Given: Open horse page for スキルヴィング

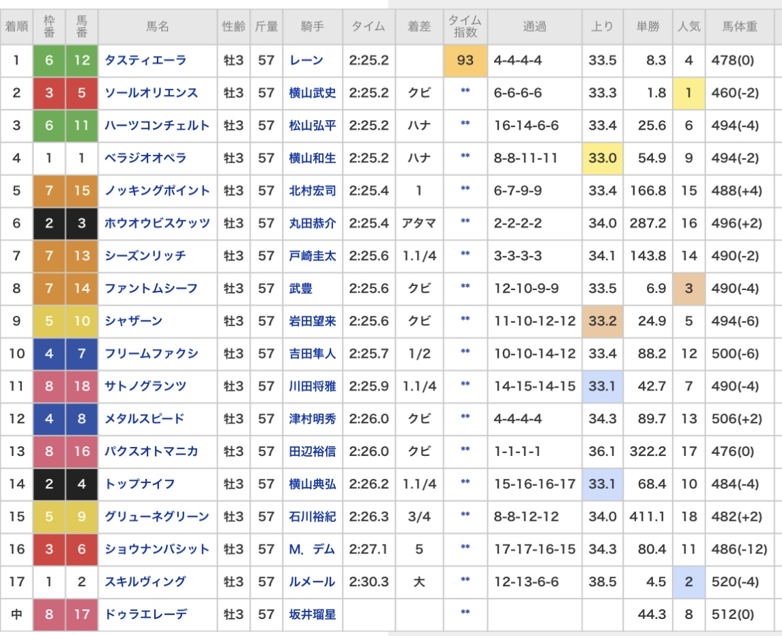Looking at the screenshot, I should [x=145, y=581].
